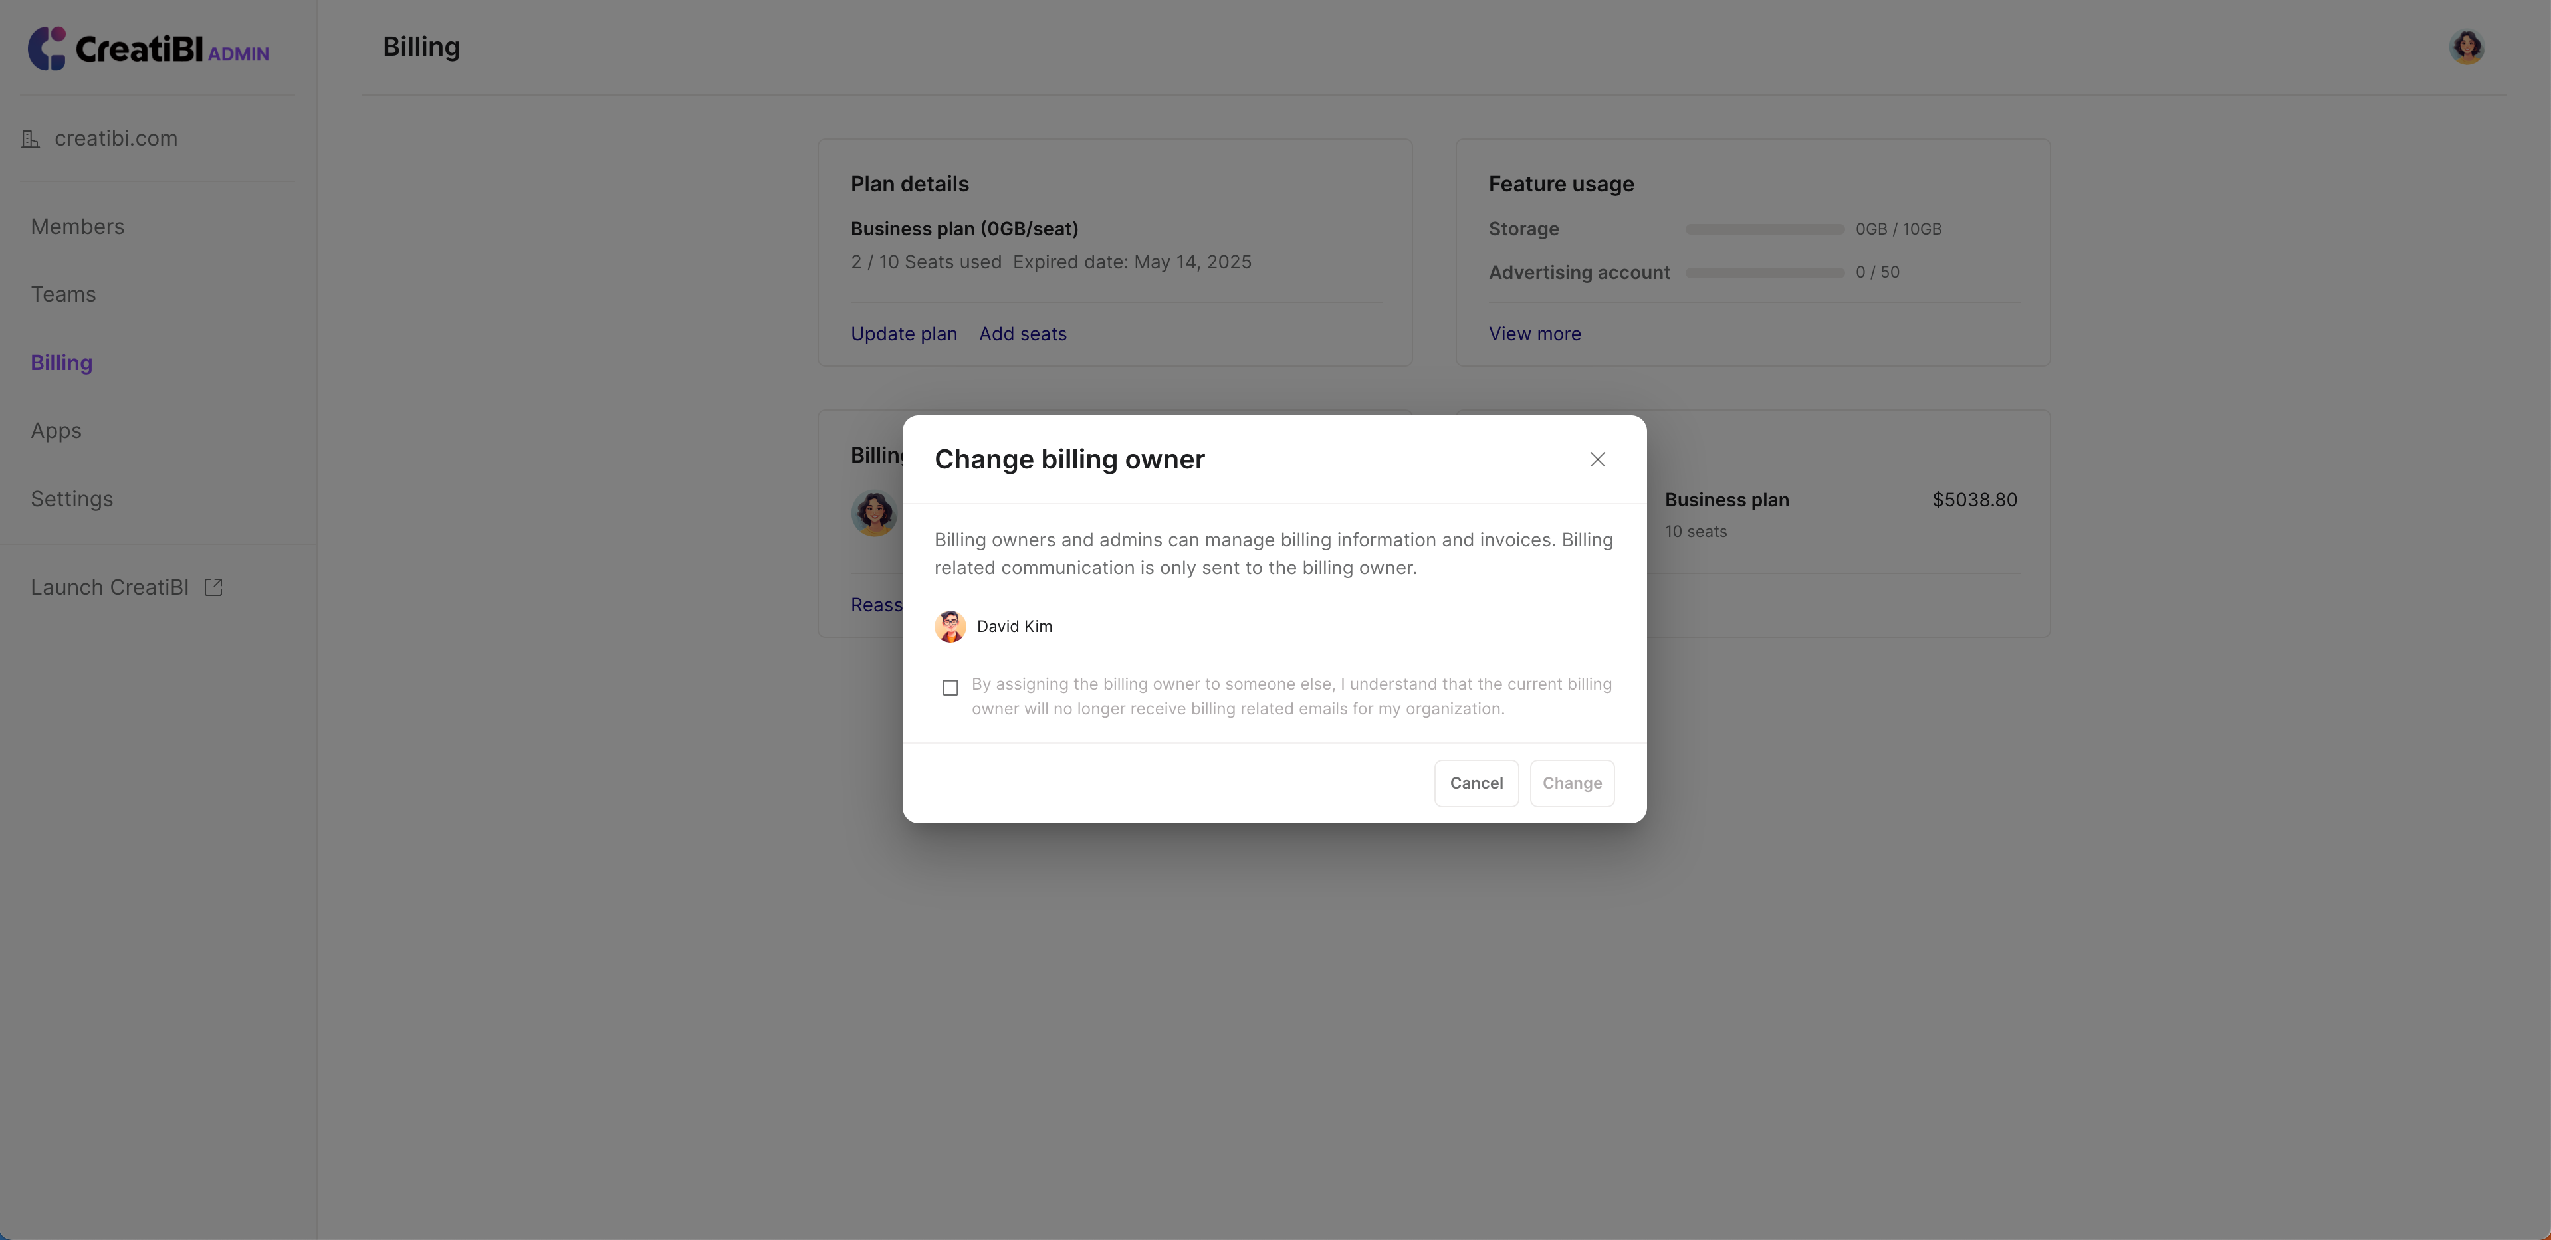2551x1240 pixels.
Task: Close the Change billing owner dialog
Action: 1597,460
